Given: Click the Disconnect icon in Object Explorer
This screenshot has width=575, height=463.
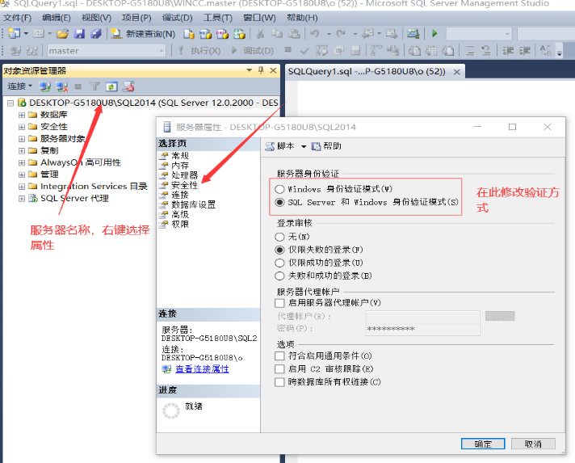Looking at the screenshot, I should click(x=62, y=86).
